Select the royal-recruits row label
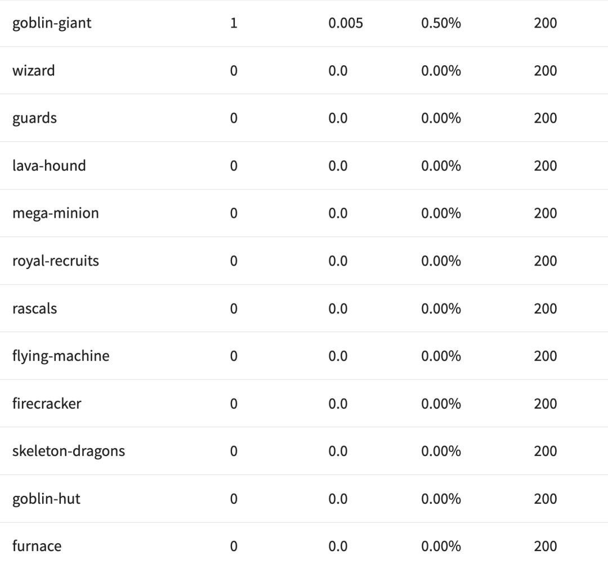This screenshot has width=608, height=569. click(x=56, y=261)
